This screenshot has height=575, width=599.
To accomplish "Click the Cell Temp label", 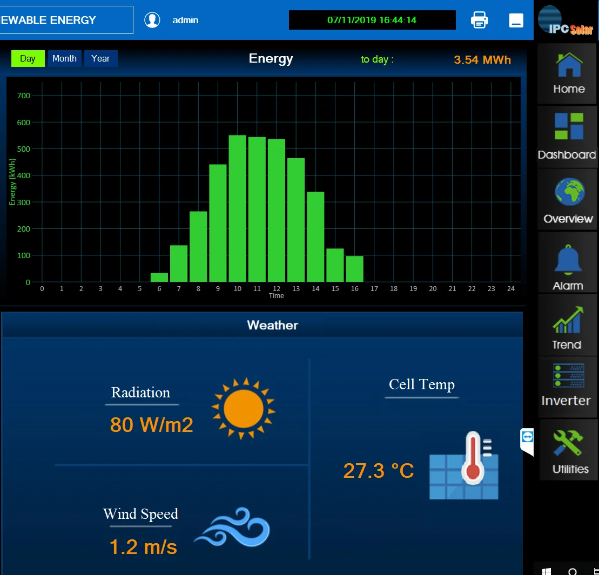I will (422, 384).
